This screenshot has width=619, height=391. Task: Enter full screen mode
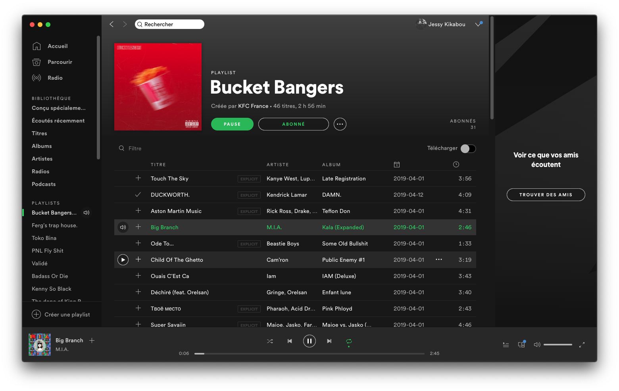582,345
